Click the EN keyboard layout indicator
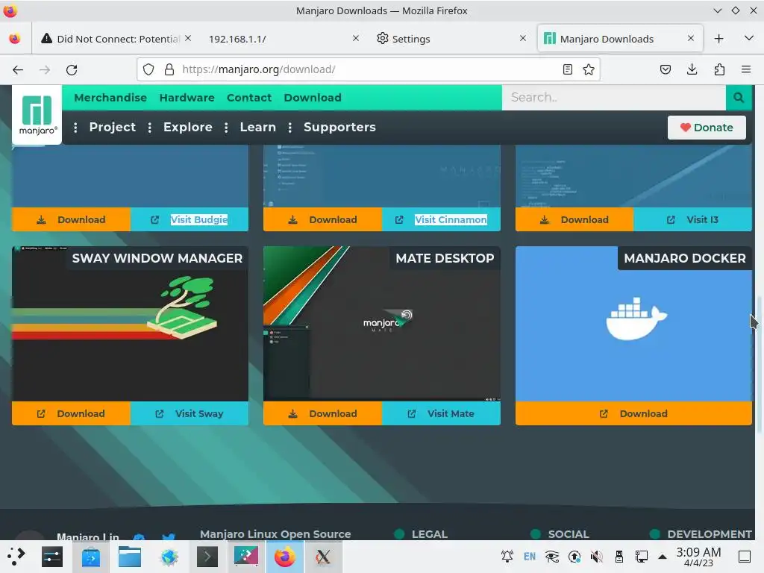The image size is (764, 573). [x=530, y=557]
